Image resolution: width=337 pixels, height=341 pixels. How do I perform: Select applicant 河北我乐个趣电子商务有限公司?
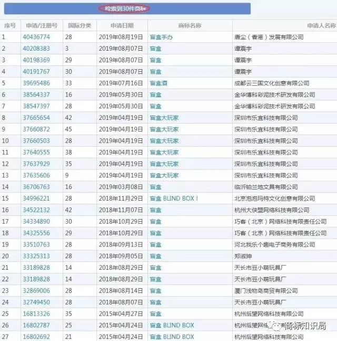pyautogui.click(x=275, y=244)
